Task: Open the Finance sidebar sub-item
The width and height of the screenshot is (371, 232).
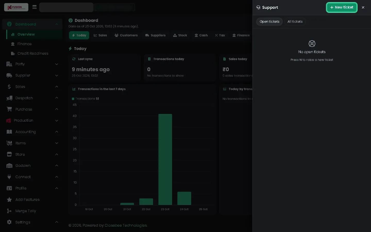Action: pyautogui.click(x=34, y=44)
